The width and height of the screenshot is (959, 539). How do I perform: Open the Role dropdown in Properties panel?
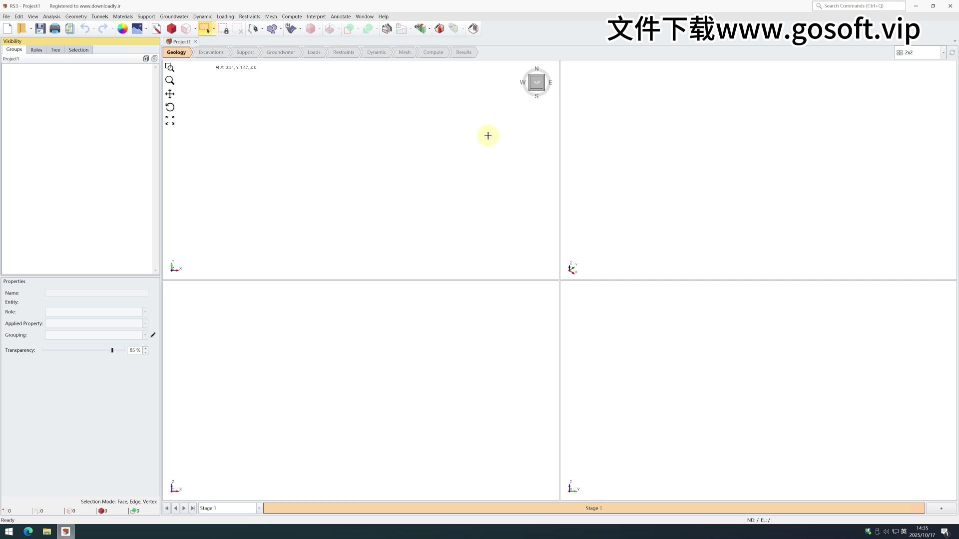(x=145, y=312)
